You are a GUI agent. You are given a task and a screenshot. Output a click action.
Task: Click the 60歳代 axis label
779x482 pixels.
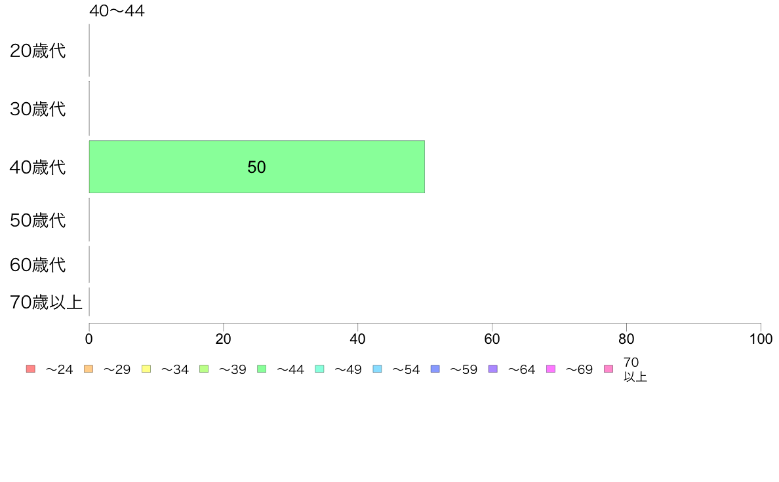[x=38, y=265]
